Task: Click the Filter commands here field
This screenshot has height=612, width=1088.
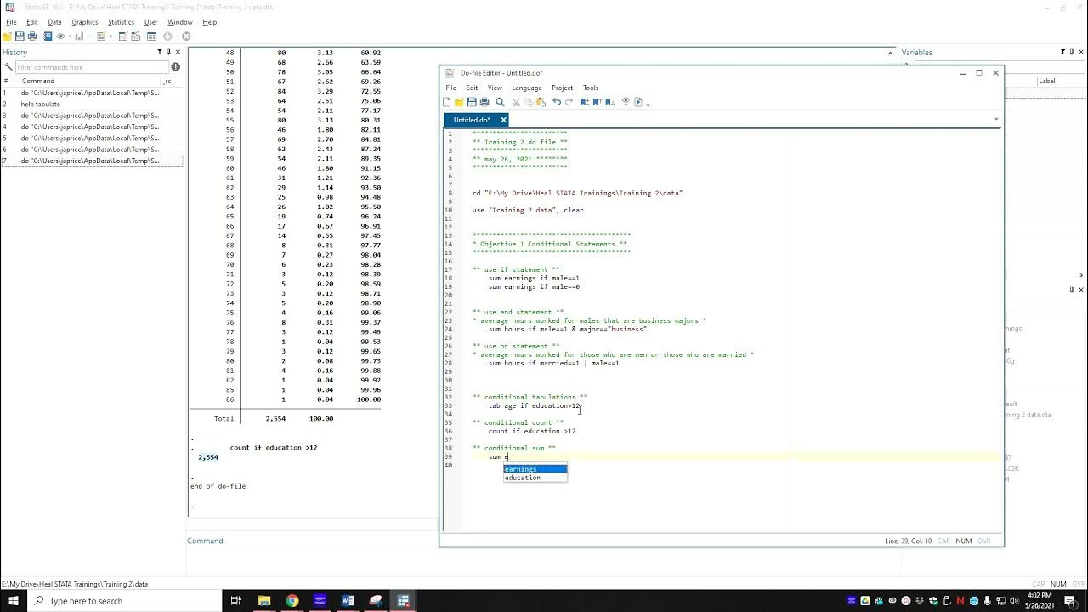Action: click(91, 66)
